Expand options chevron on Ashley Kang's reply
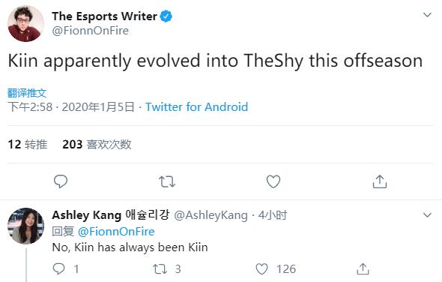The image size is (442, 282). (x=427, y=215)
